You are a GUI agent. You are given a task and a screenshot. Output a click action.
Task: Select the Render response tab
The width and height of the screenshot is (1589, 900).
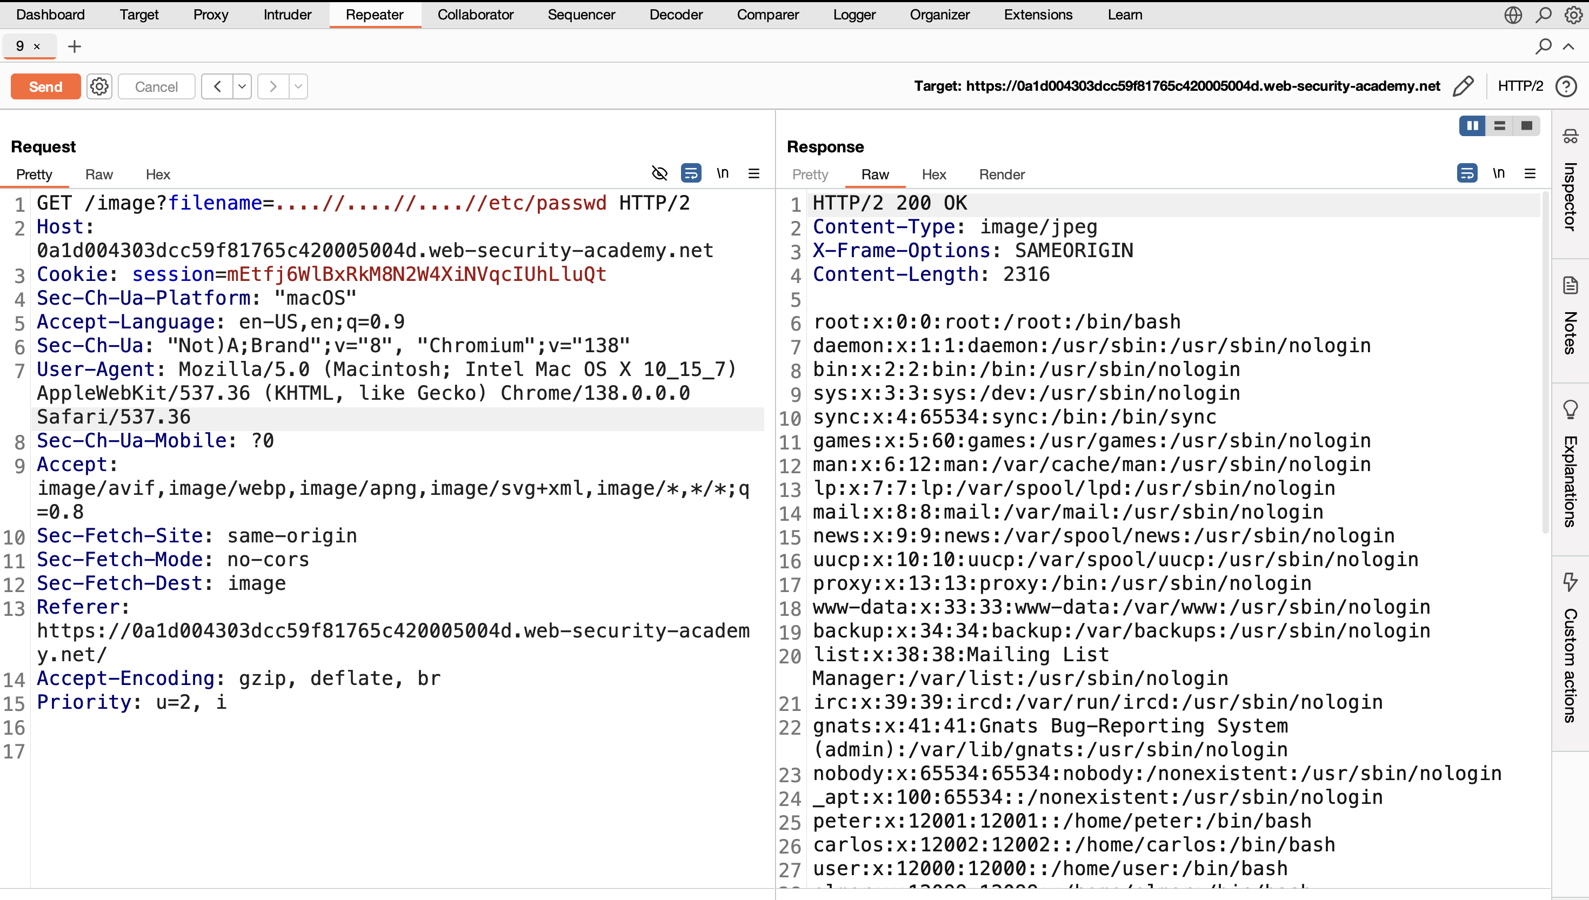pos(1002,174)
